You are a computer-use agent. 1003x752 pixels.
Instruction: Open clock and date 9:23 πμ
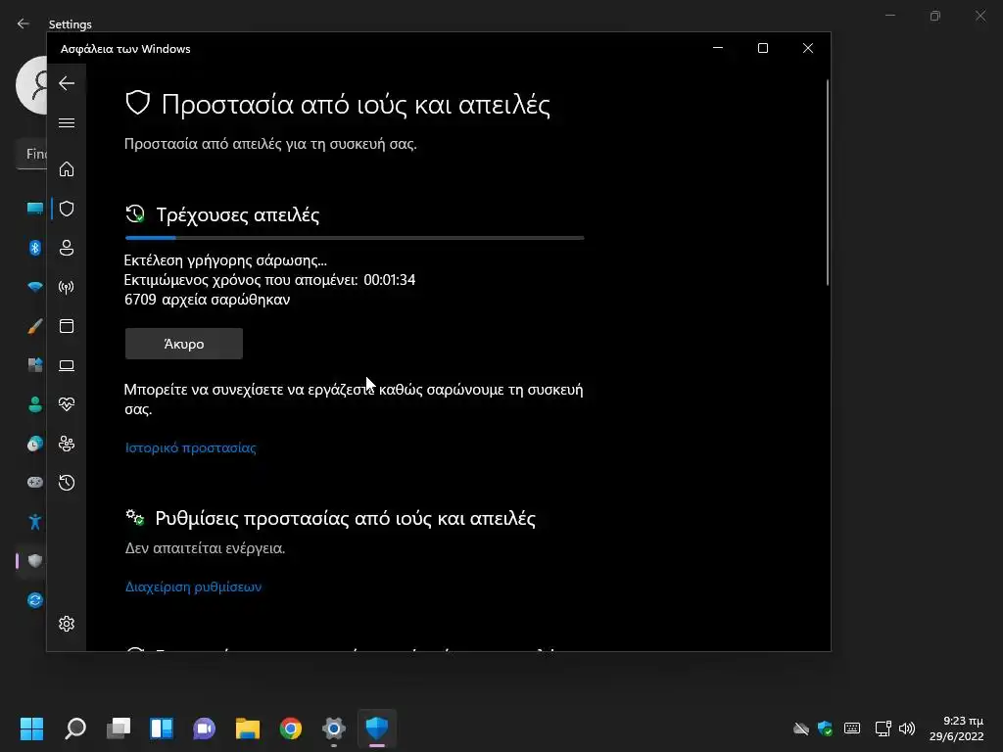click(x=957, y=728)
